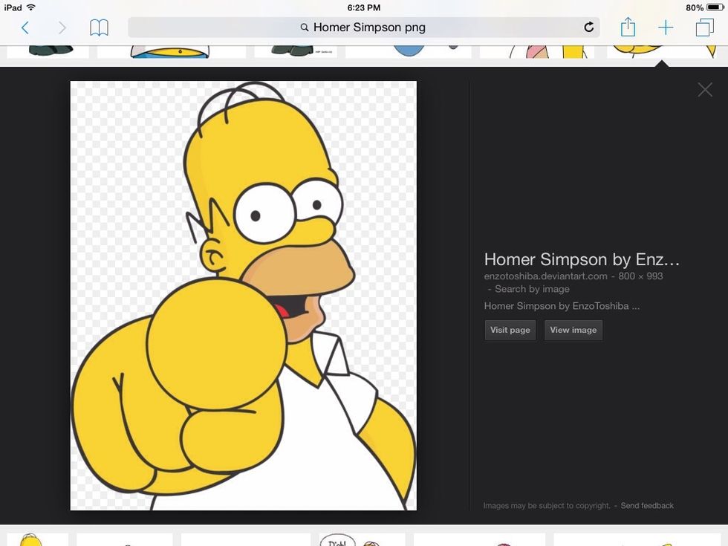Tap the magnifier icon in the address bar

tap(305, 27)
